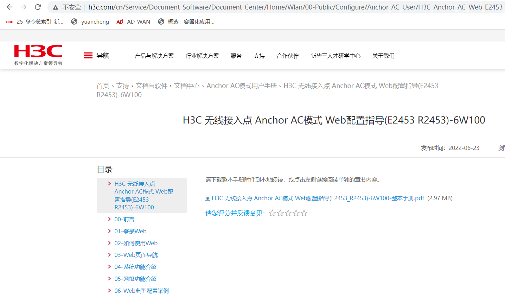
Task: Open the 概览 - 容器化应用 bookmark
Action: tap(186, 22)
